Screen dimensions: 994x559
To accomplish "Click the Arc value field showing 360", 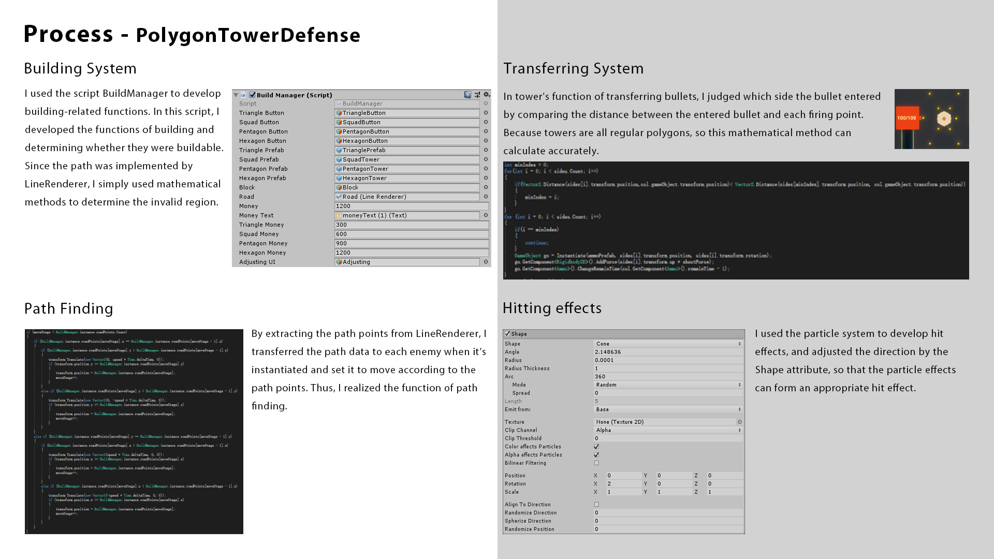I will (x=668, y=377).
